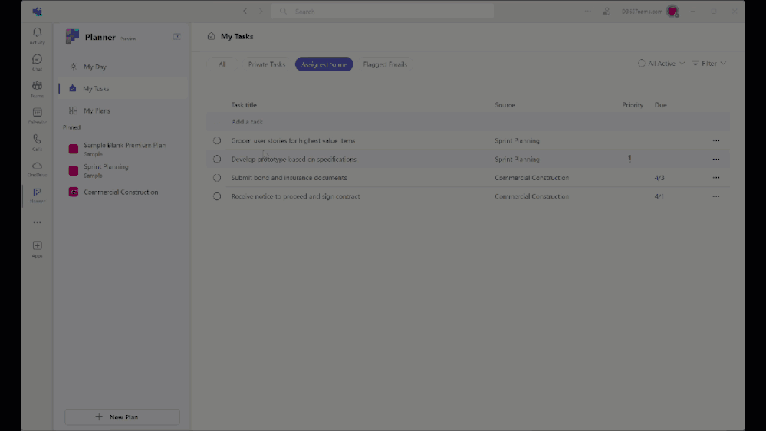Viewport: 766px width, 431px height.
Task: Select the Planner app rail icon
Action: pos(37,196)
